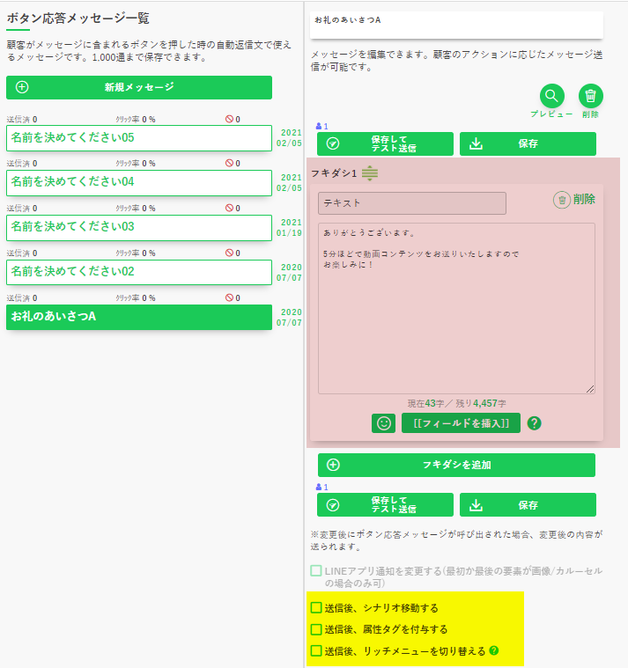Click the plus icon in 新規メッセージ button
The image size is (628, 668).
tap(23, 87)
